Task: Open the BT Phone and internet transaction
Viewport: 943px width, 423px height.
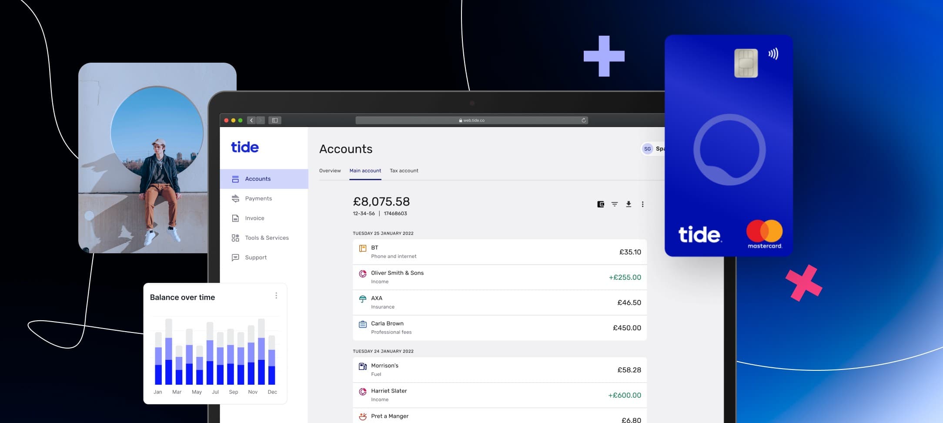Action: [500, 252]
